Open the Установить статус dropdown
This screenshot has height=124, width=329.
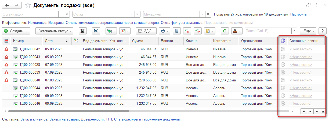(54, 31)
